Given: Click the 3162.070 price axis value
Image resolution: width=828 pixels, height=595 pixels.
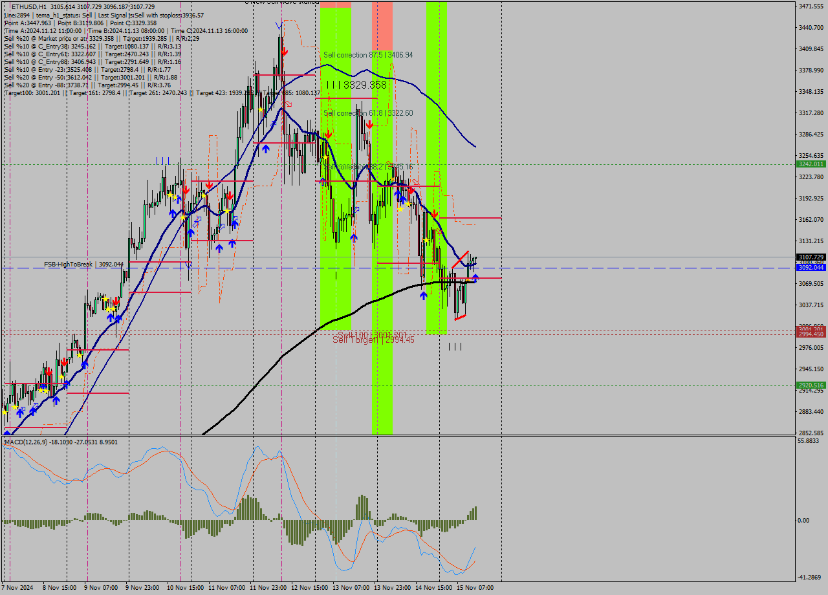Looking at the screenshot, I should (x=811, y=219).
